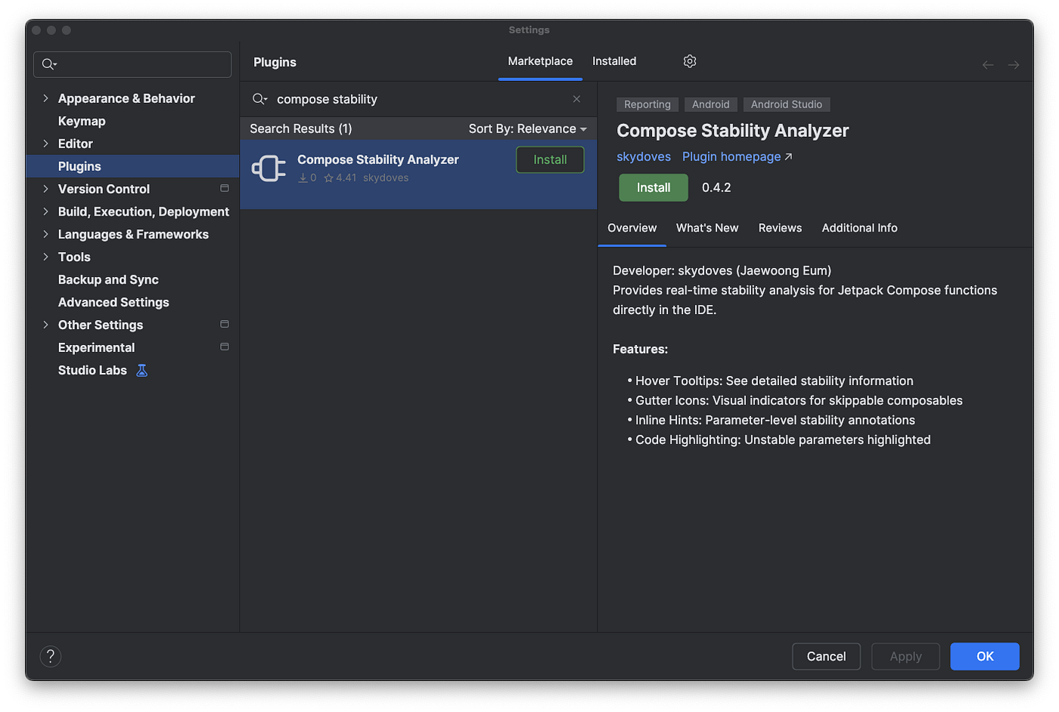Open the Reviews tab
This screenshot has height=712, width=1059.
coord(780,228)
